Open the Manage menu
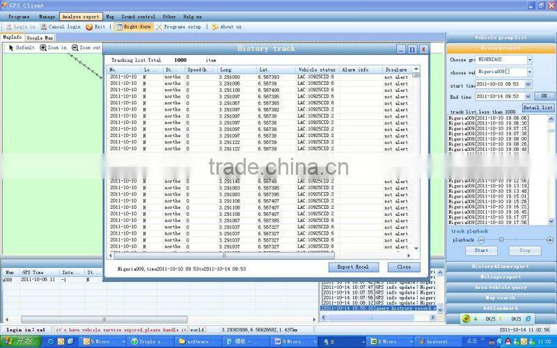 point(47,17)
